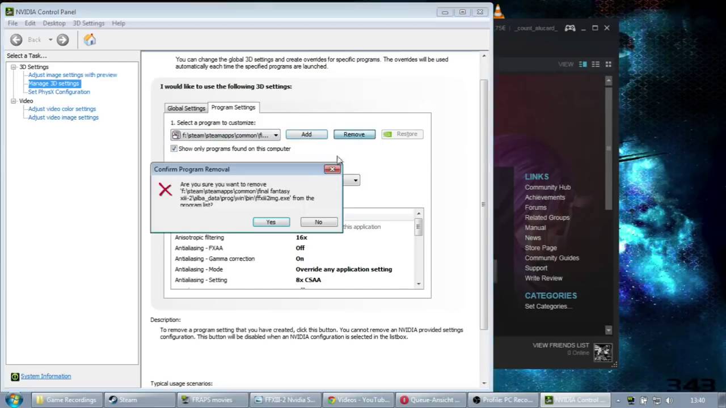The height and width of the screenshot is (408, 726).
Task: Open Game Recordings taskbar button
Action: (66, 399)
